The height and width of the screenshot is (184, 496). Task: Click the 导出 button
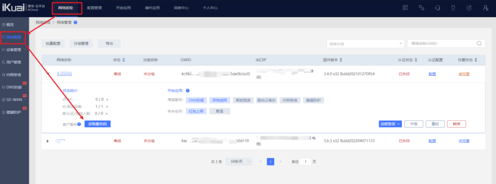(109, 43)
